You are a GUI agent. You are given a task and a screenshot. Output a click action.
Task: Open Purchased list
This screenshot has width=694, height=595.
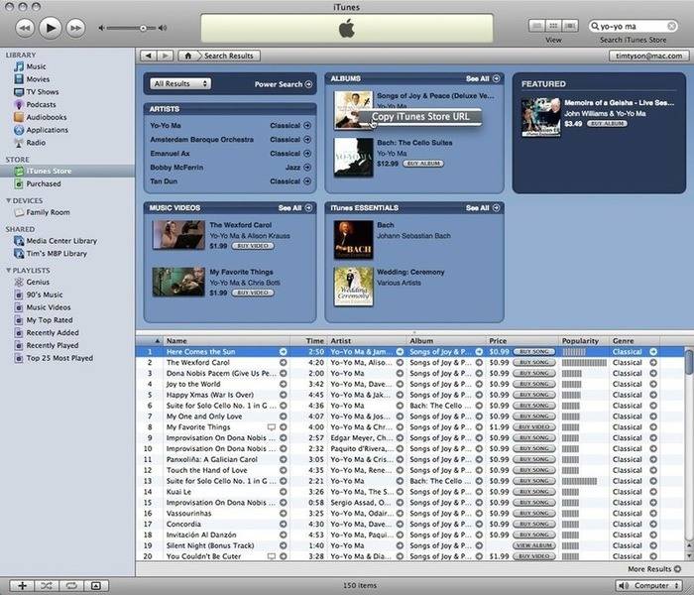coord(43,183)
